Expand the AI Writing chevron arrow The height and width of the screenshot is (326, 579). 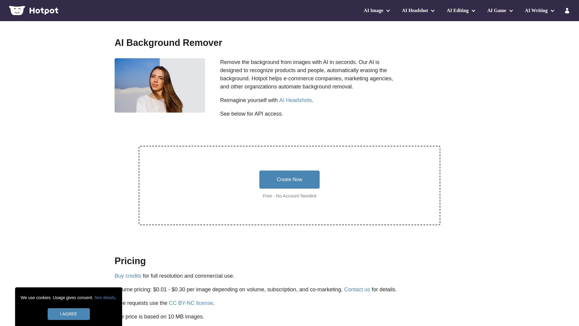(x=552, y=11)
